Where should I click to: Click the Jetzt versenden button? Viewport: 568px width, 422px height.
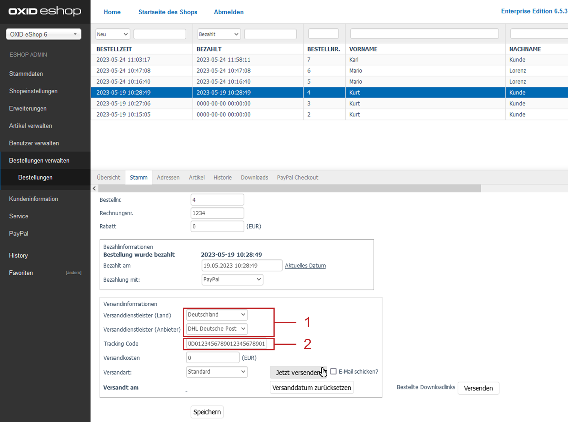298,372
